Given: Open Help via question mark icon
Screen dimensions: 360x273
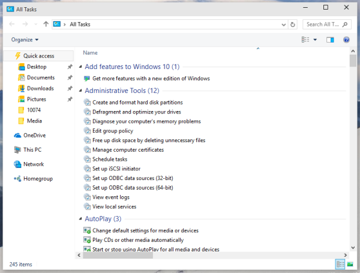Looking at the screenshot, I should pyautogui.click(x=346, y=40).
